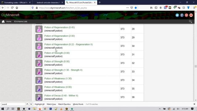Open volume control in system tray
Image resolution: width=197 pixels, height=111 pixels.
pos(178,109)
